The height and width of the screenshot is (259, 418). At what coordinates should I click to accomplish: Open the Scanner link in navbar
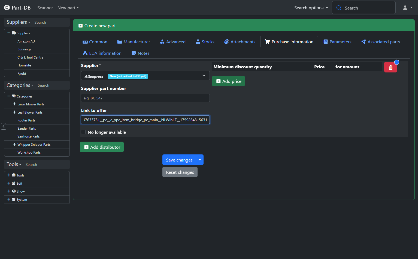[x=45, y=8]
